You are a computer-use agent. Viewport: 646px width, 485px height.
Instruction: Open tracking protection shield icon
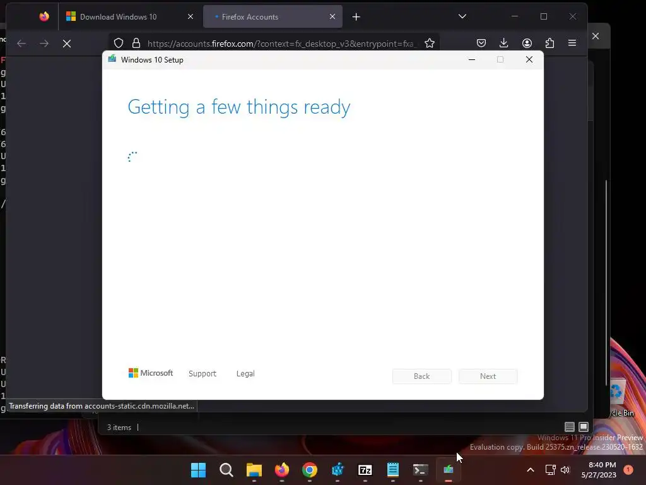click(119, 44)
